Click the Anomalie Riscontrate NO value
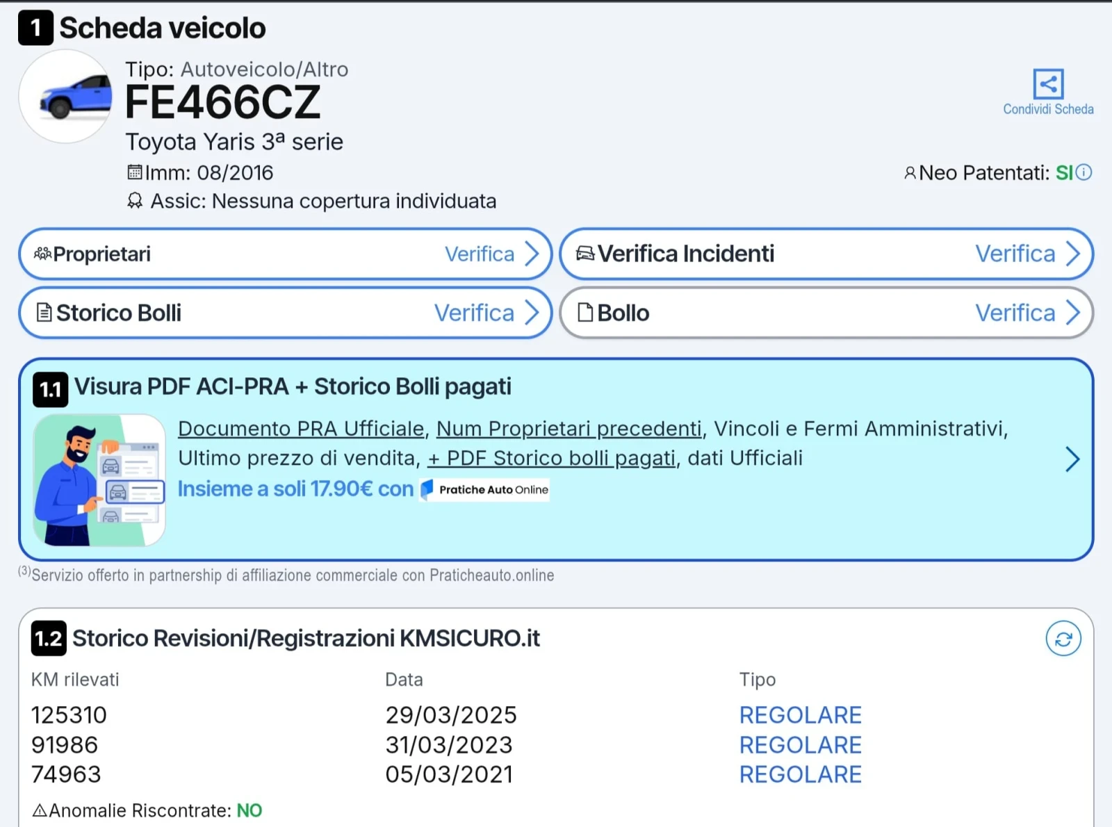 point(250,810)
